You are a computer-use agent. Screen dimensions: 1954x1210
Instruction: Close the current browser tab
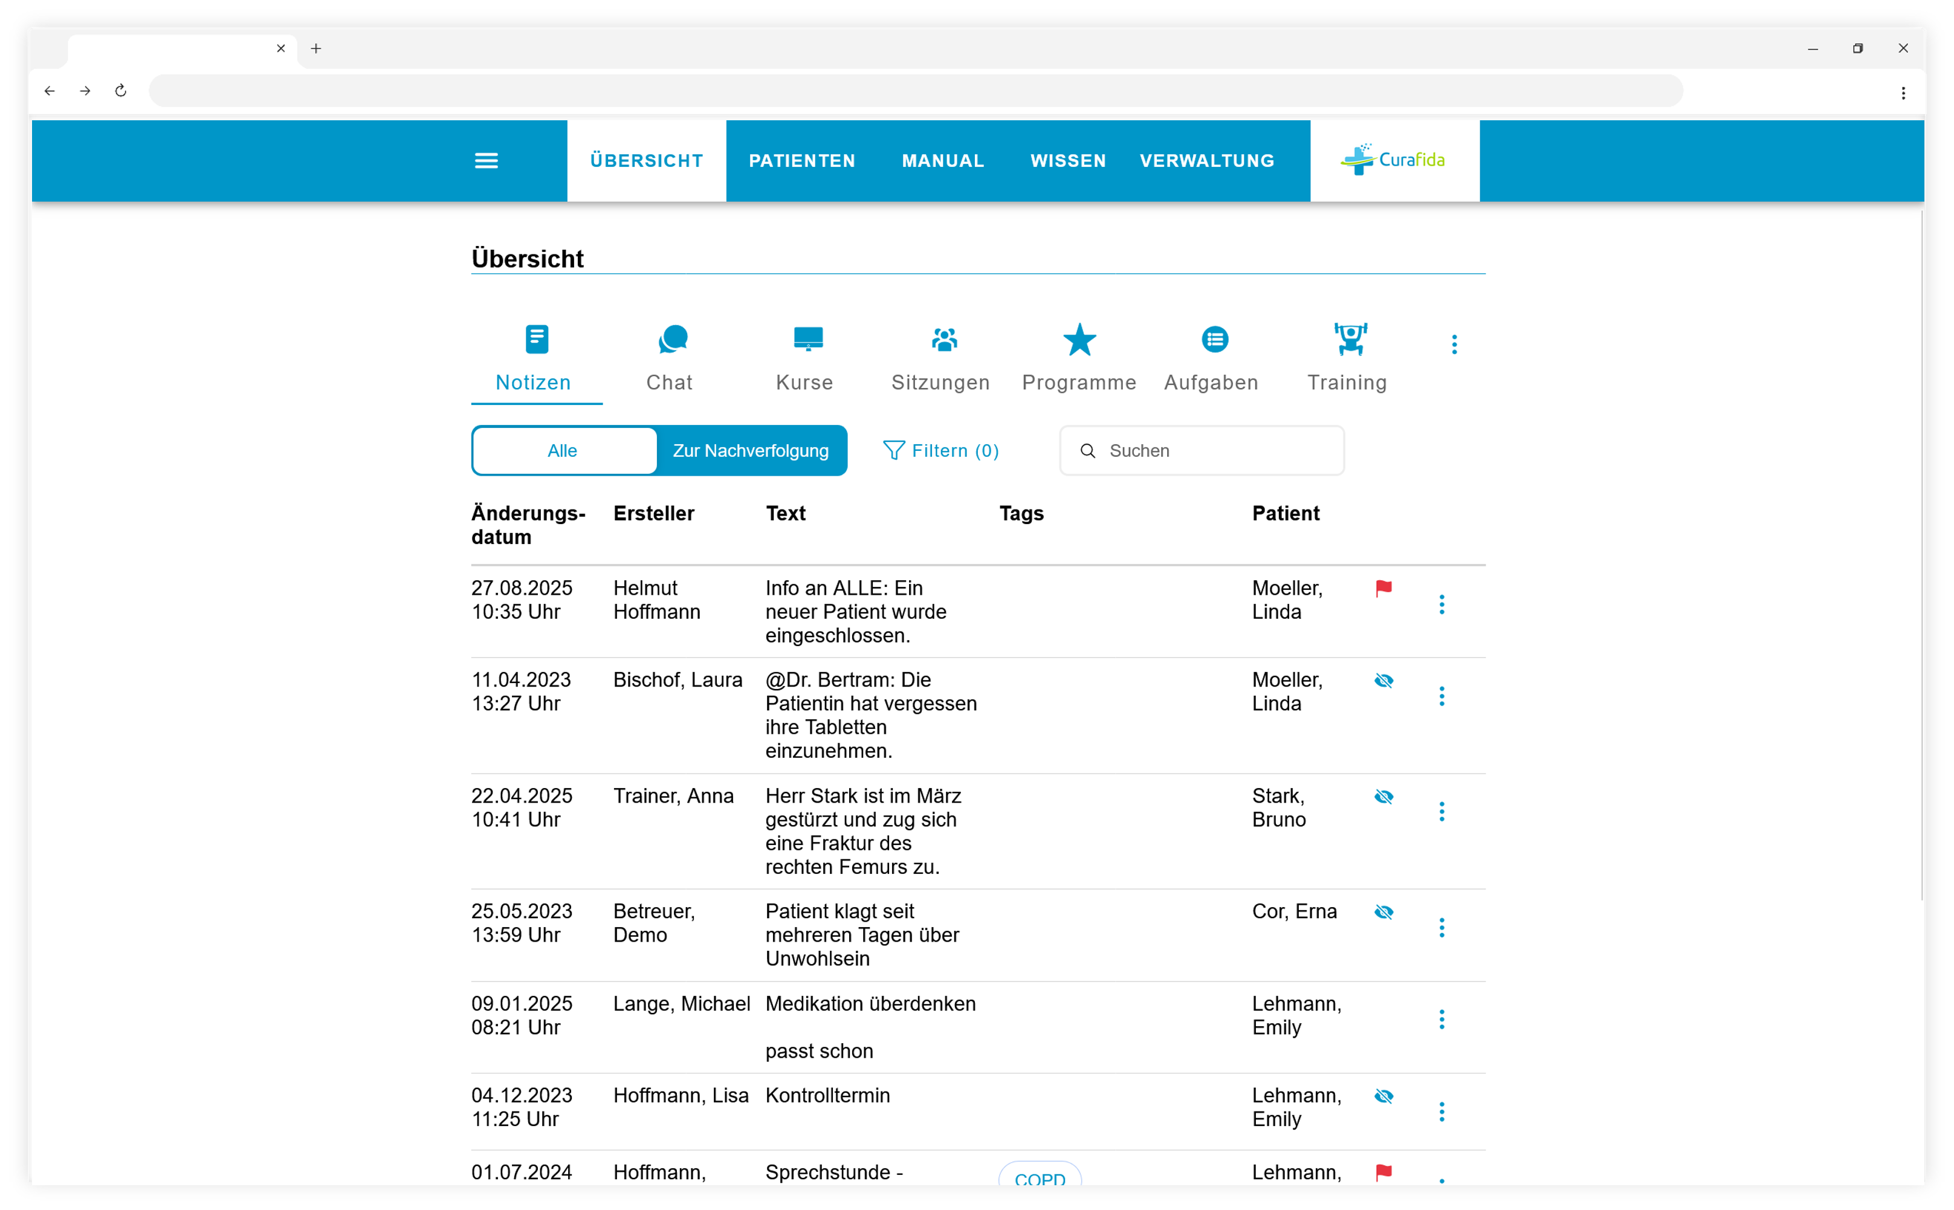coord(281,49)
